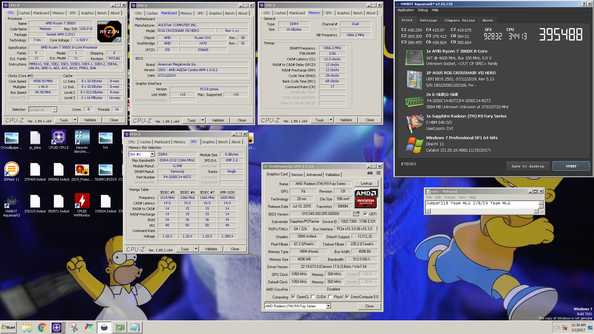Switch to CPU-Z in the taskbar

tap(58, 328)
